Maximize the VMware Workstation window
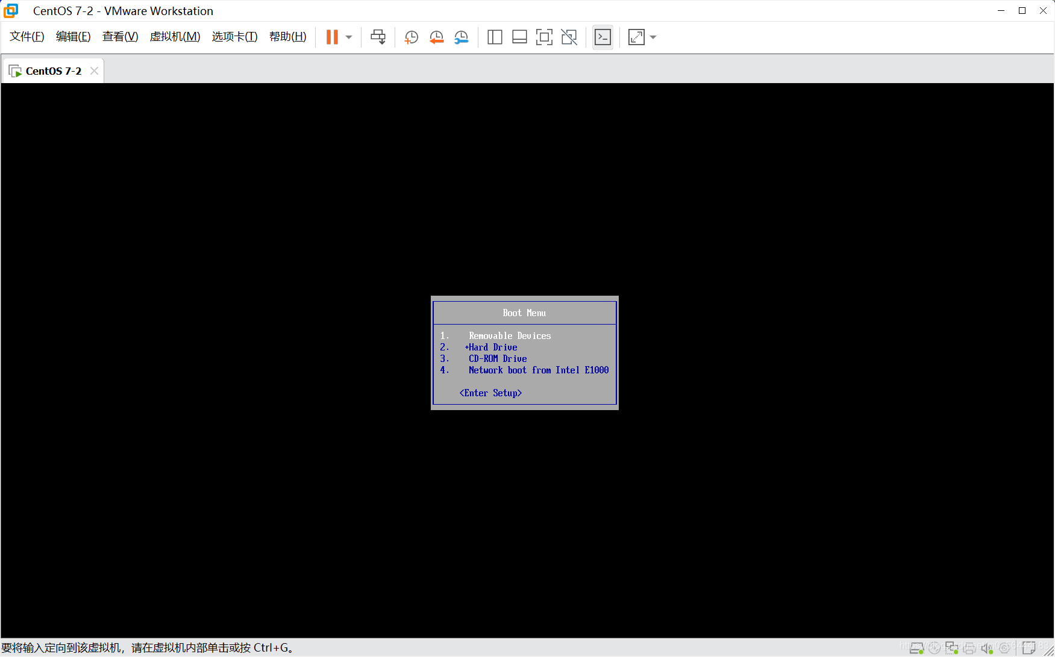The image size is (1055, 657). click(x=1022, y=11)
